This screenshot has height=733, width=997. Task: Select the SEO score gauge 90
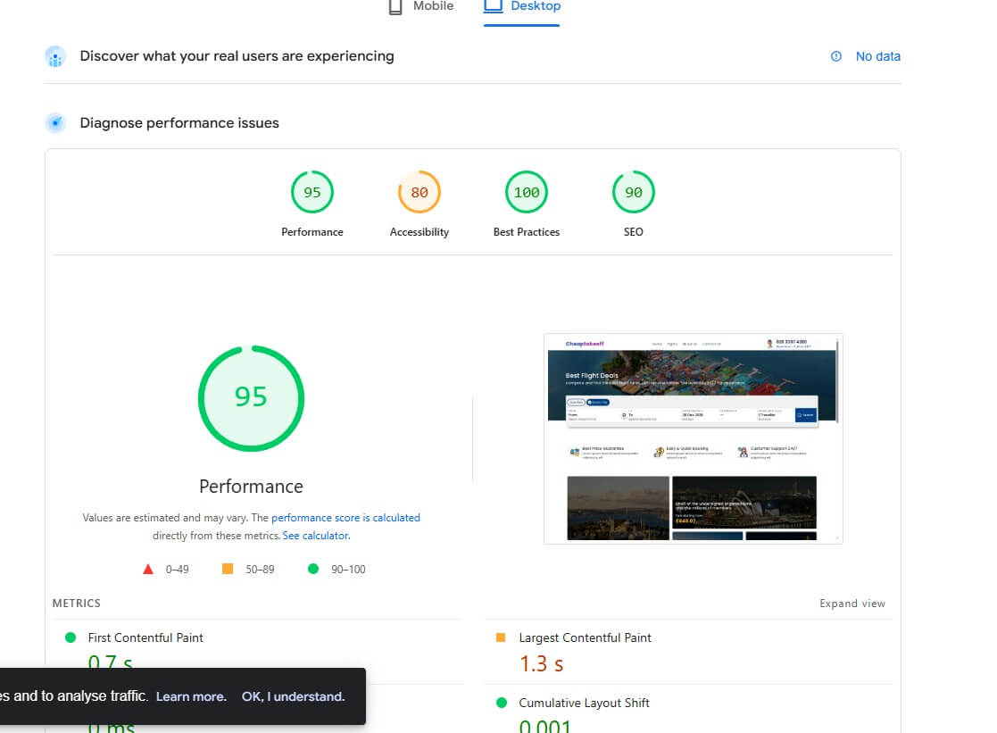pyautogui.click(x=633, y=193)
